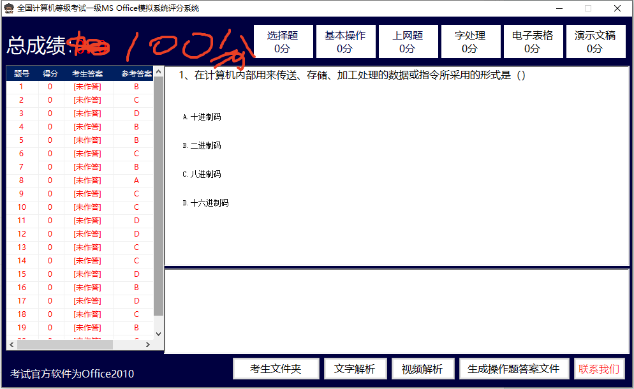This screenshot has width=634, height=389.
Task: Click 生成操作题答案文件 button
Action: (514, 369)
